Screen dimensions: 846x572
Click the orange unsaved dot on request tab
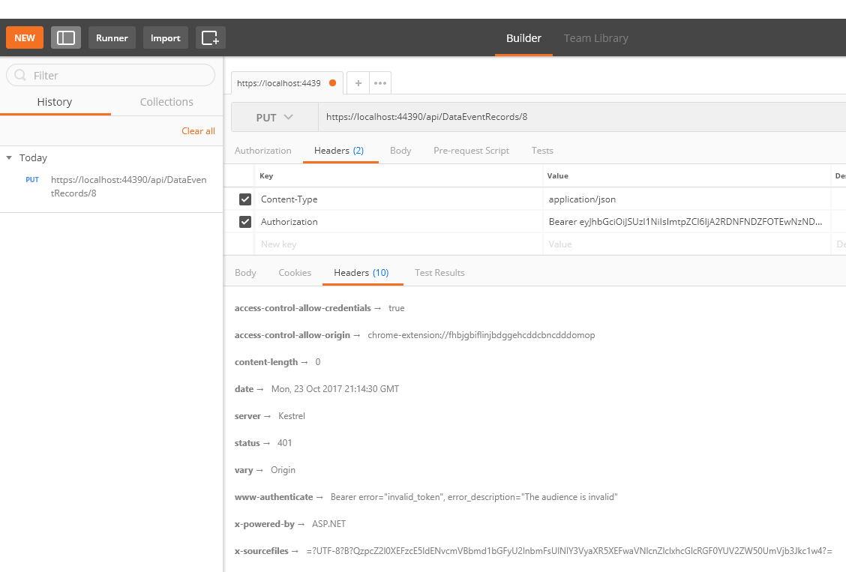[x=332, y=83]
